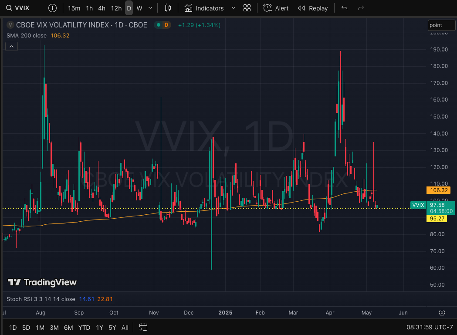This screenshot has height=335, width=457.
Task: Select 12h timeframe
Action: point(116,8)
